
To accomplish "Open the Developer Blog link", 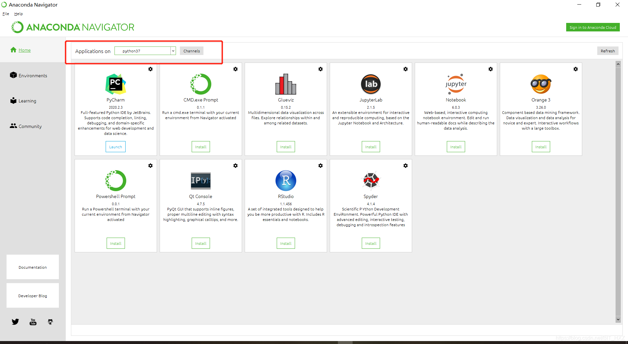I will (x=33, y=296).
